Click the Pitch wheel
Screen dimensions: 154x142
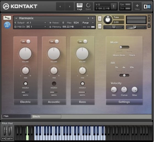tap(5, 131)
